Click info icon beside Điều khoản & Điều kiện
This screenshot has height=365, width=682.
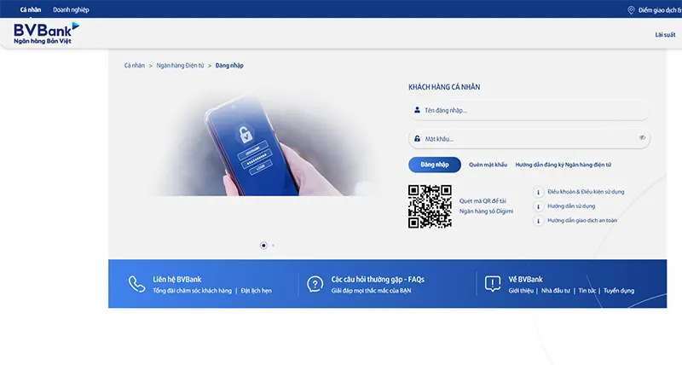[x=538, y=192]
